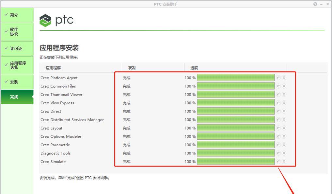332x194 pixels.
Task: Click the 100 % value for Creo Thumbnail Viewer
Action: [x=190, y=95]
